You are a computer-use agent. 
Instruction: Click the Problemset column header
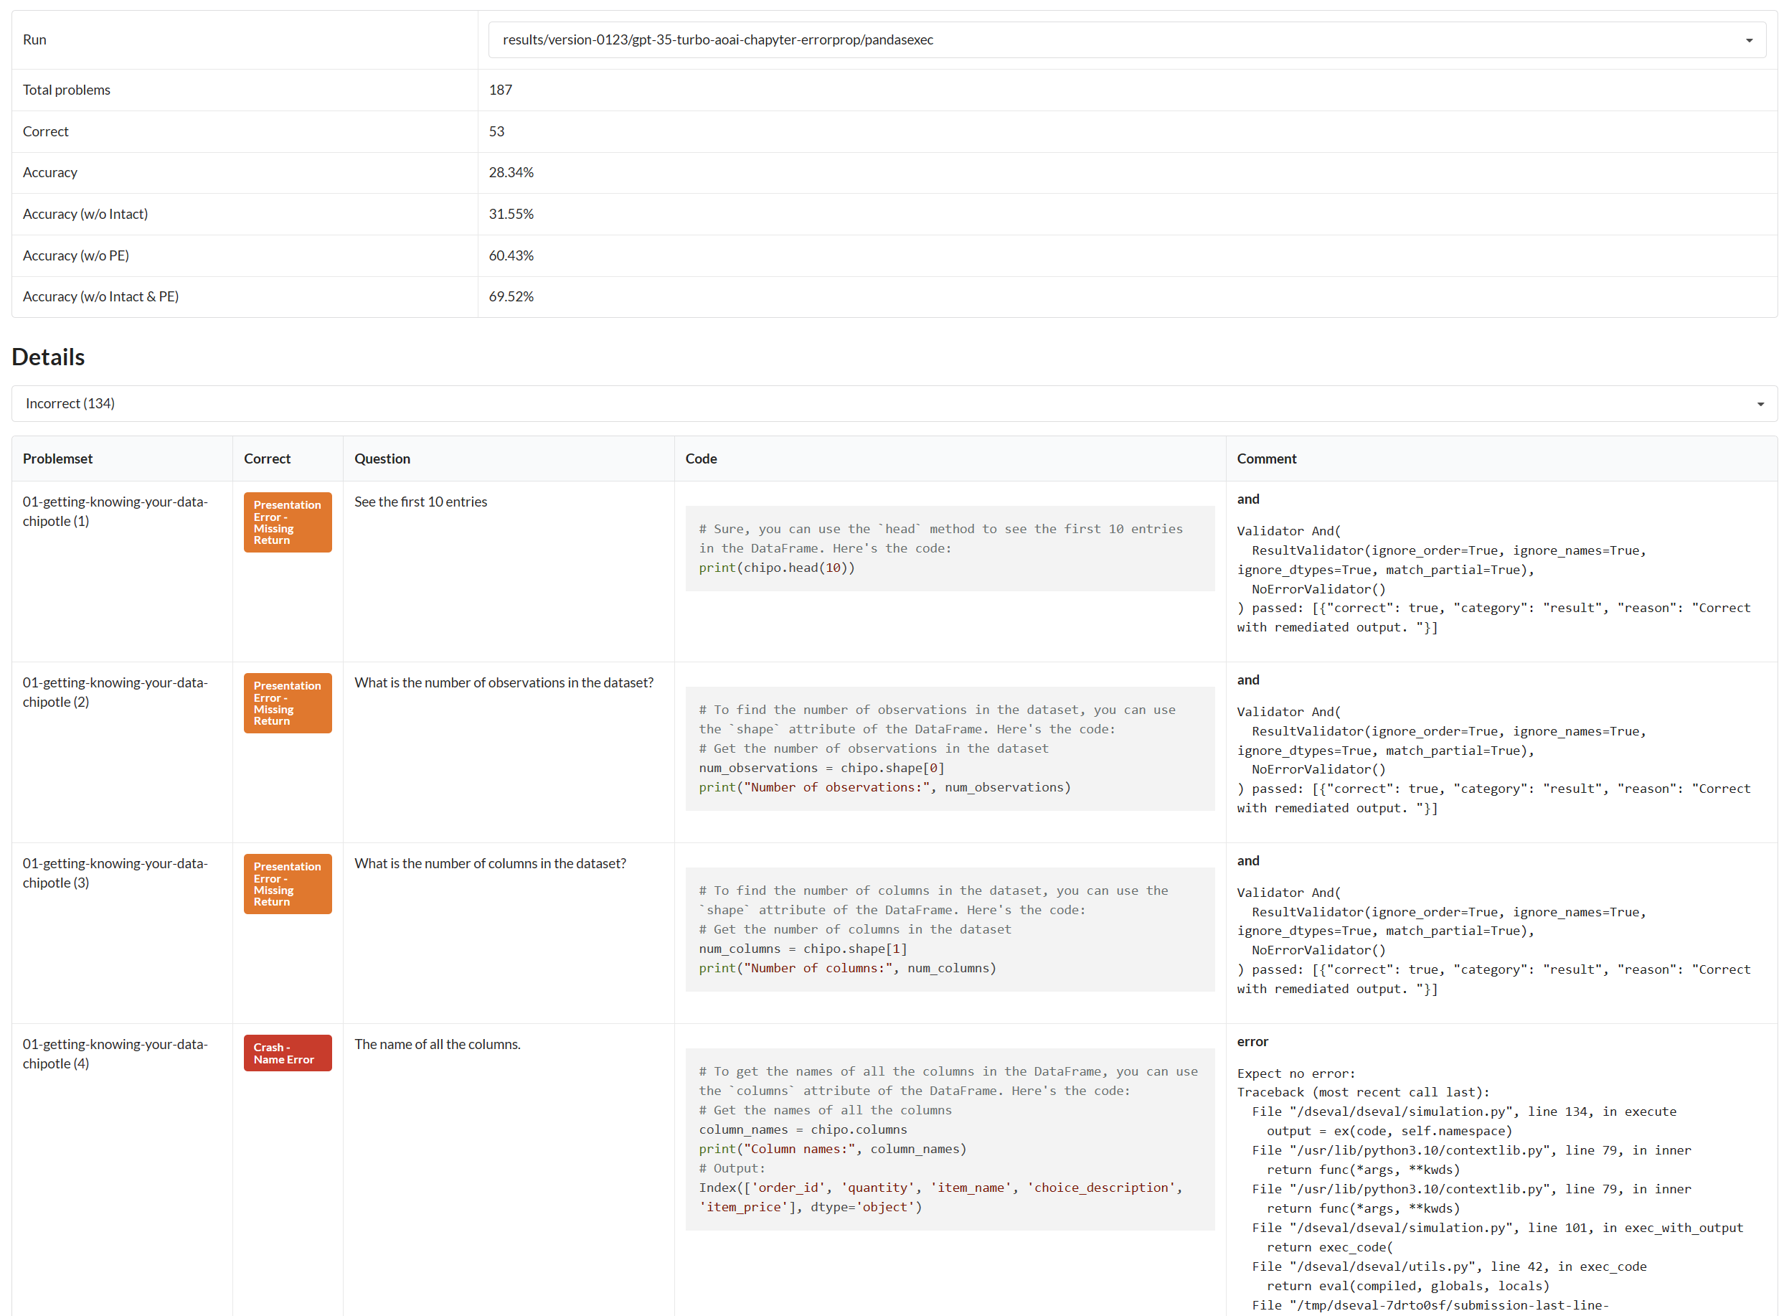click(57, 459)
